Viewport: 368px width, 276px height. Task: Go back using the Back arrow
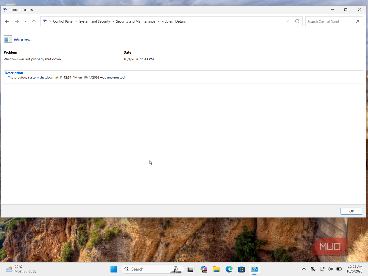point(7,21)
